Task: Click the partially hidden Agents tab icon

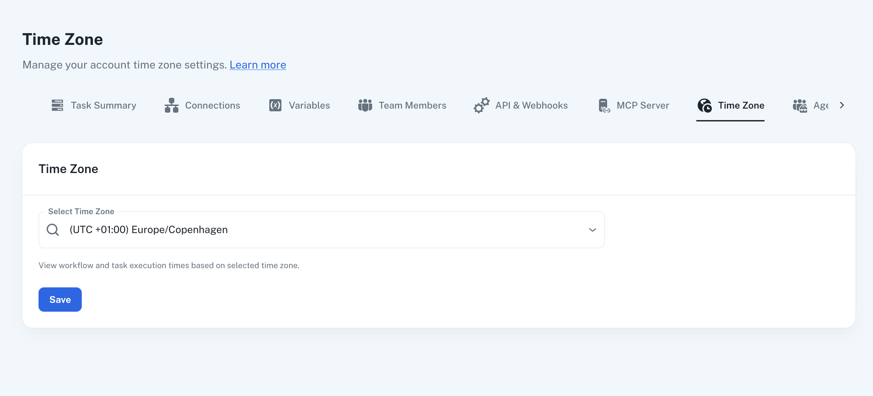Action: click(x=800, y=105)
